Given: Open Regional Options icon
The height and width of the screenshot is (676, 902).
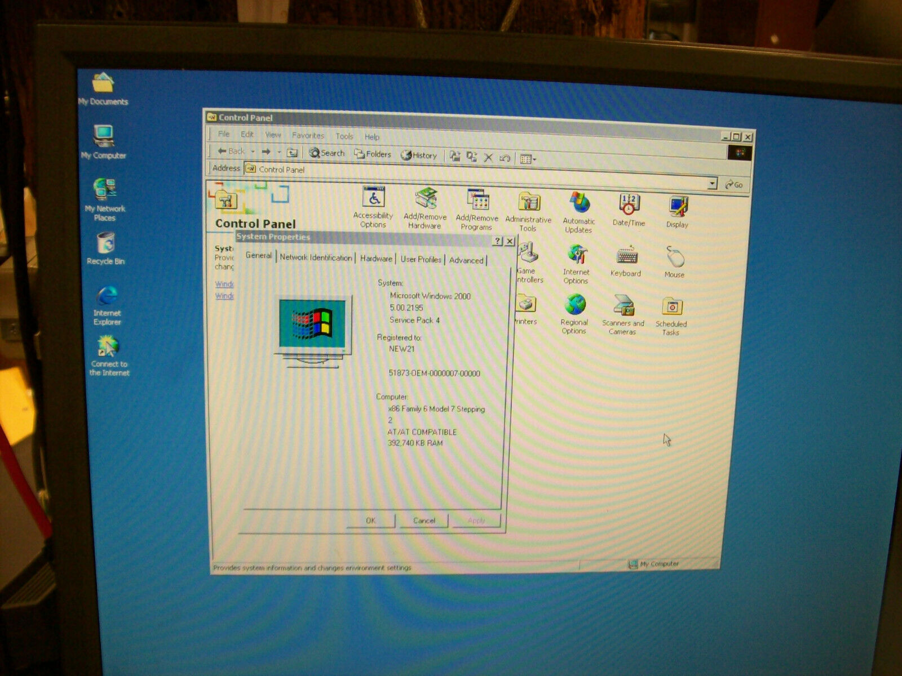Looking at the screenshot, I should tap(574, 314).
